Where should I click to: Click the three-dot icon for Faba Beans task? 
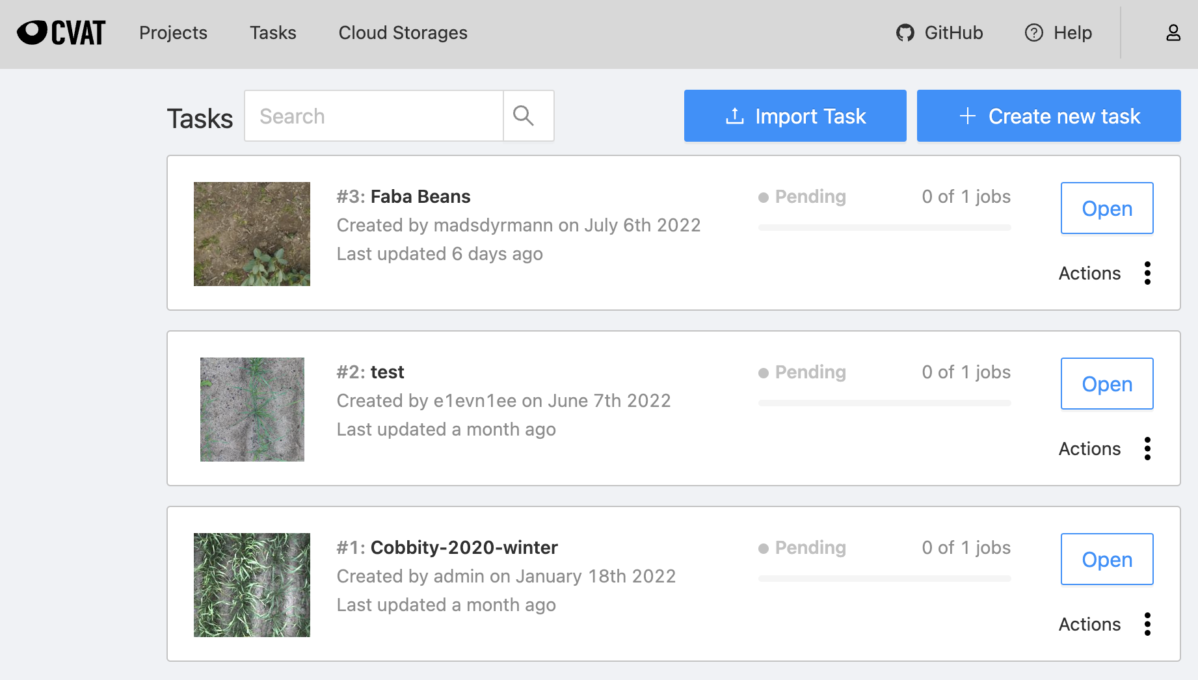click(x=1147, y=273)
